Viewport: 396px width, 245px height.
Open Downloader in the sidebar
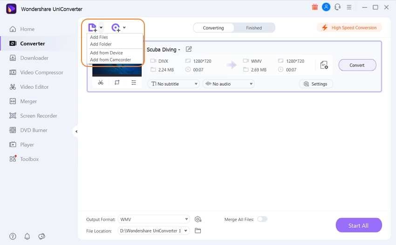(34, 58)
